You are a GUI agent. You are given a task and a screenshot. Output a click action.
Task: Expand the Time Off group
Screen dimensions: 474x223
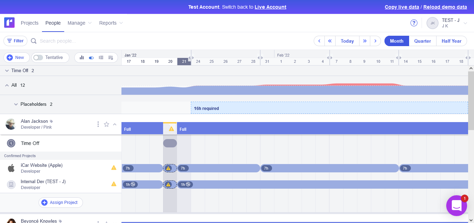point(7,70)
